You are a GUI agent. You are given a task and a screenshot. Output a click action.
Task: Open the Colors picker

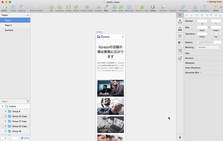153,8
